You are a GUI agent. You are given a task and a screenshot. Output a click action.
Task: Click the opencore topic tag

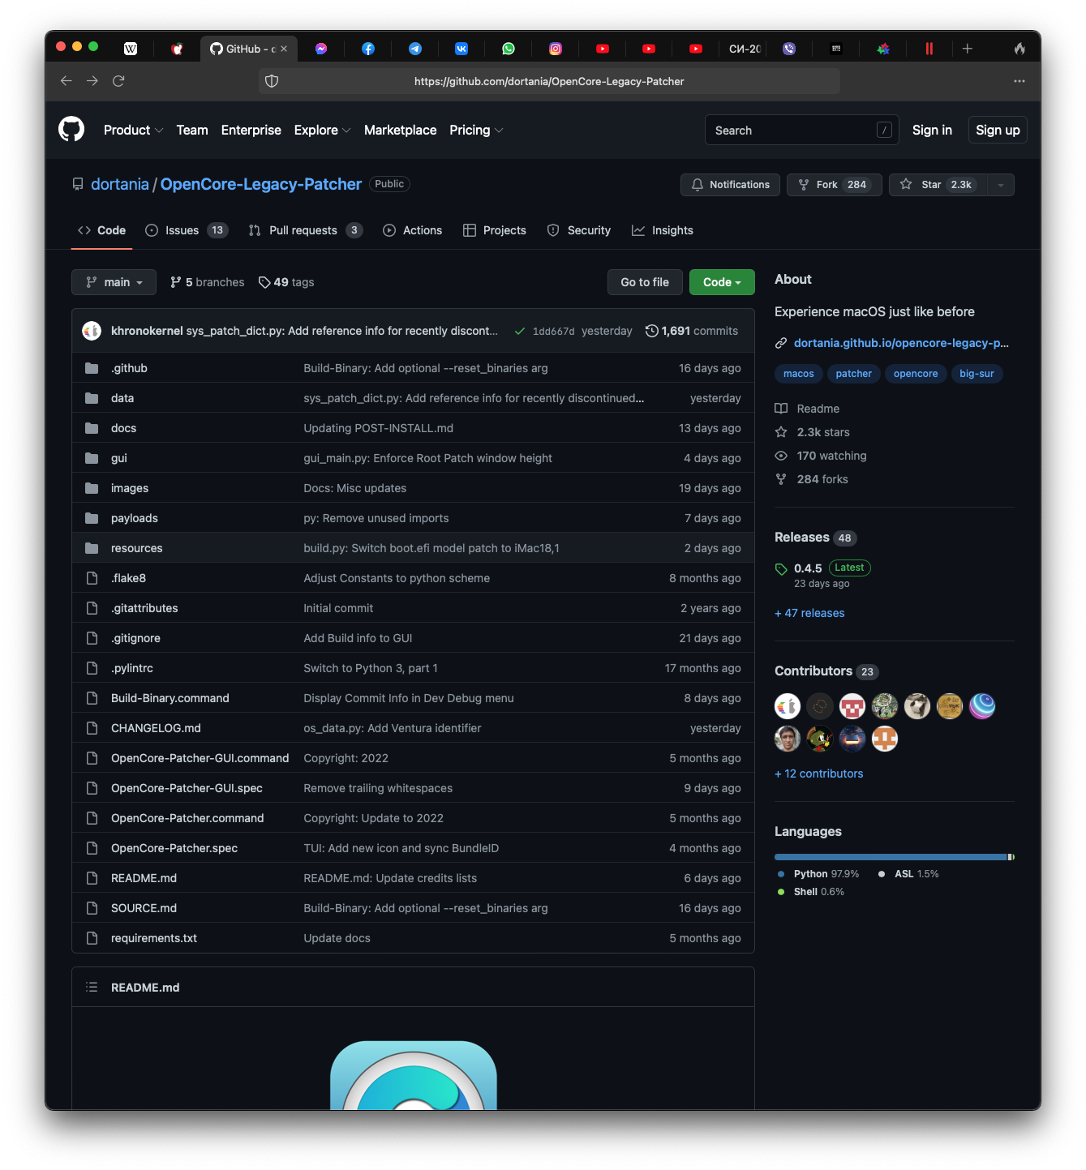pos(916,374)
